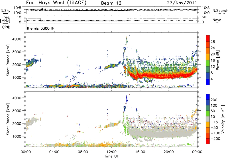
Task: Click the "3000" tick on the power panel
Action: point(17,52)
